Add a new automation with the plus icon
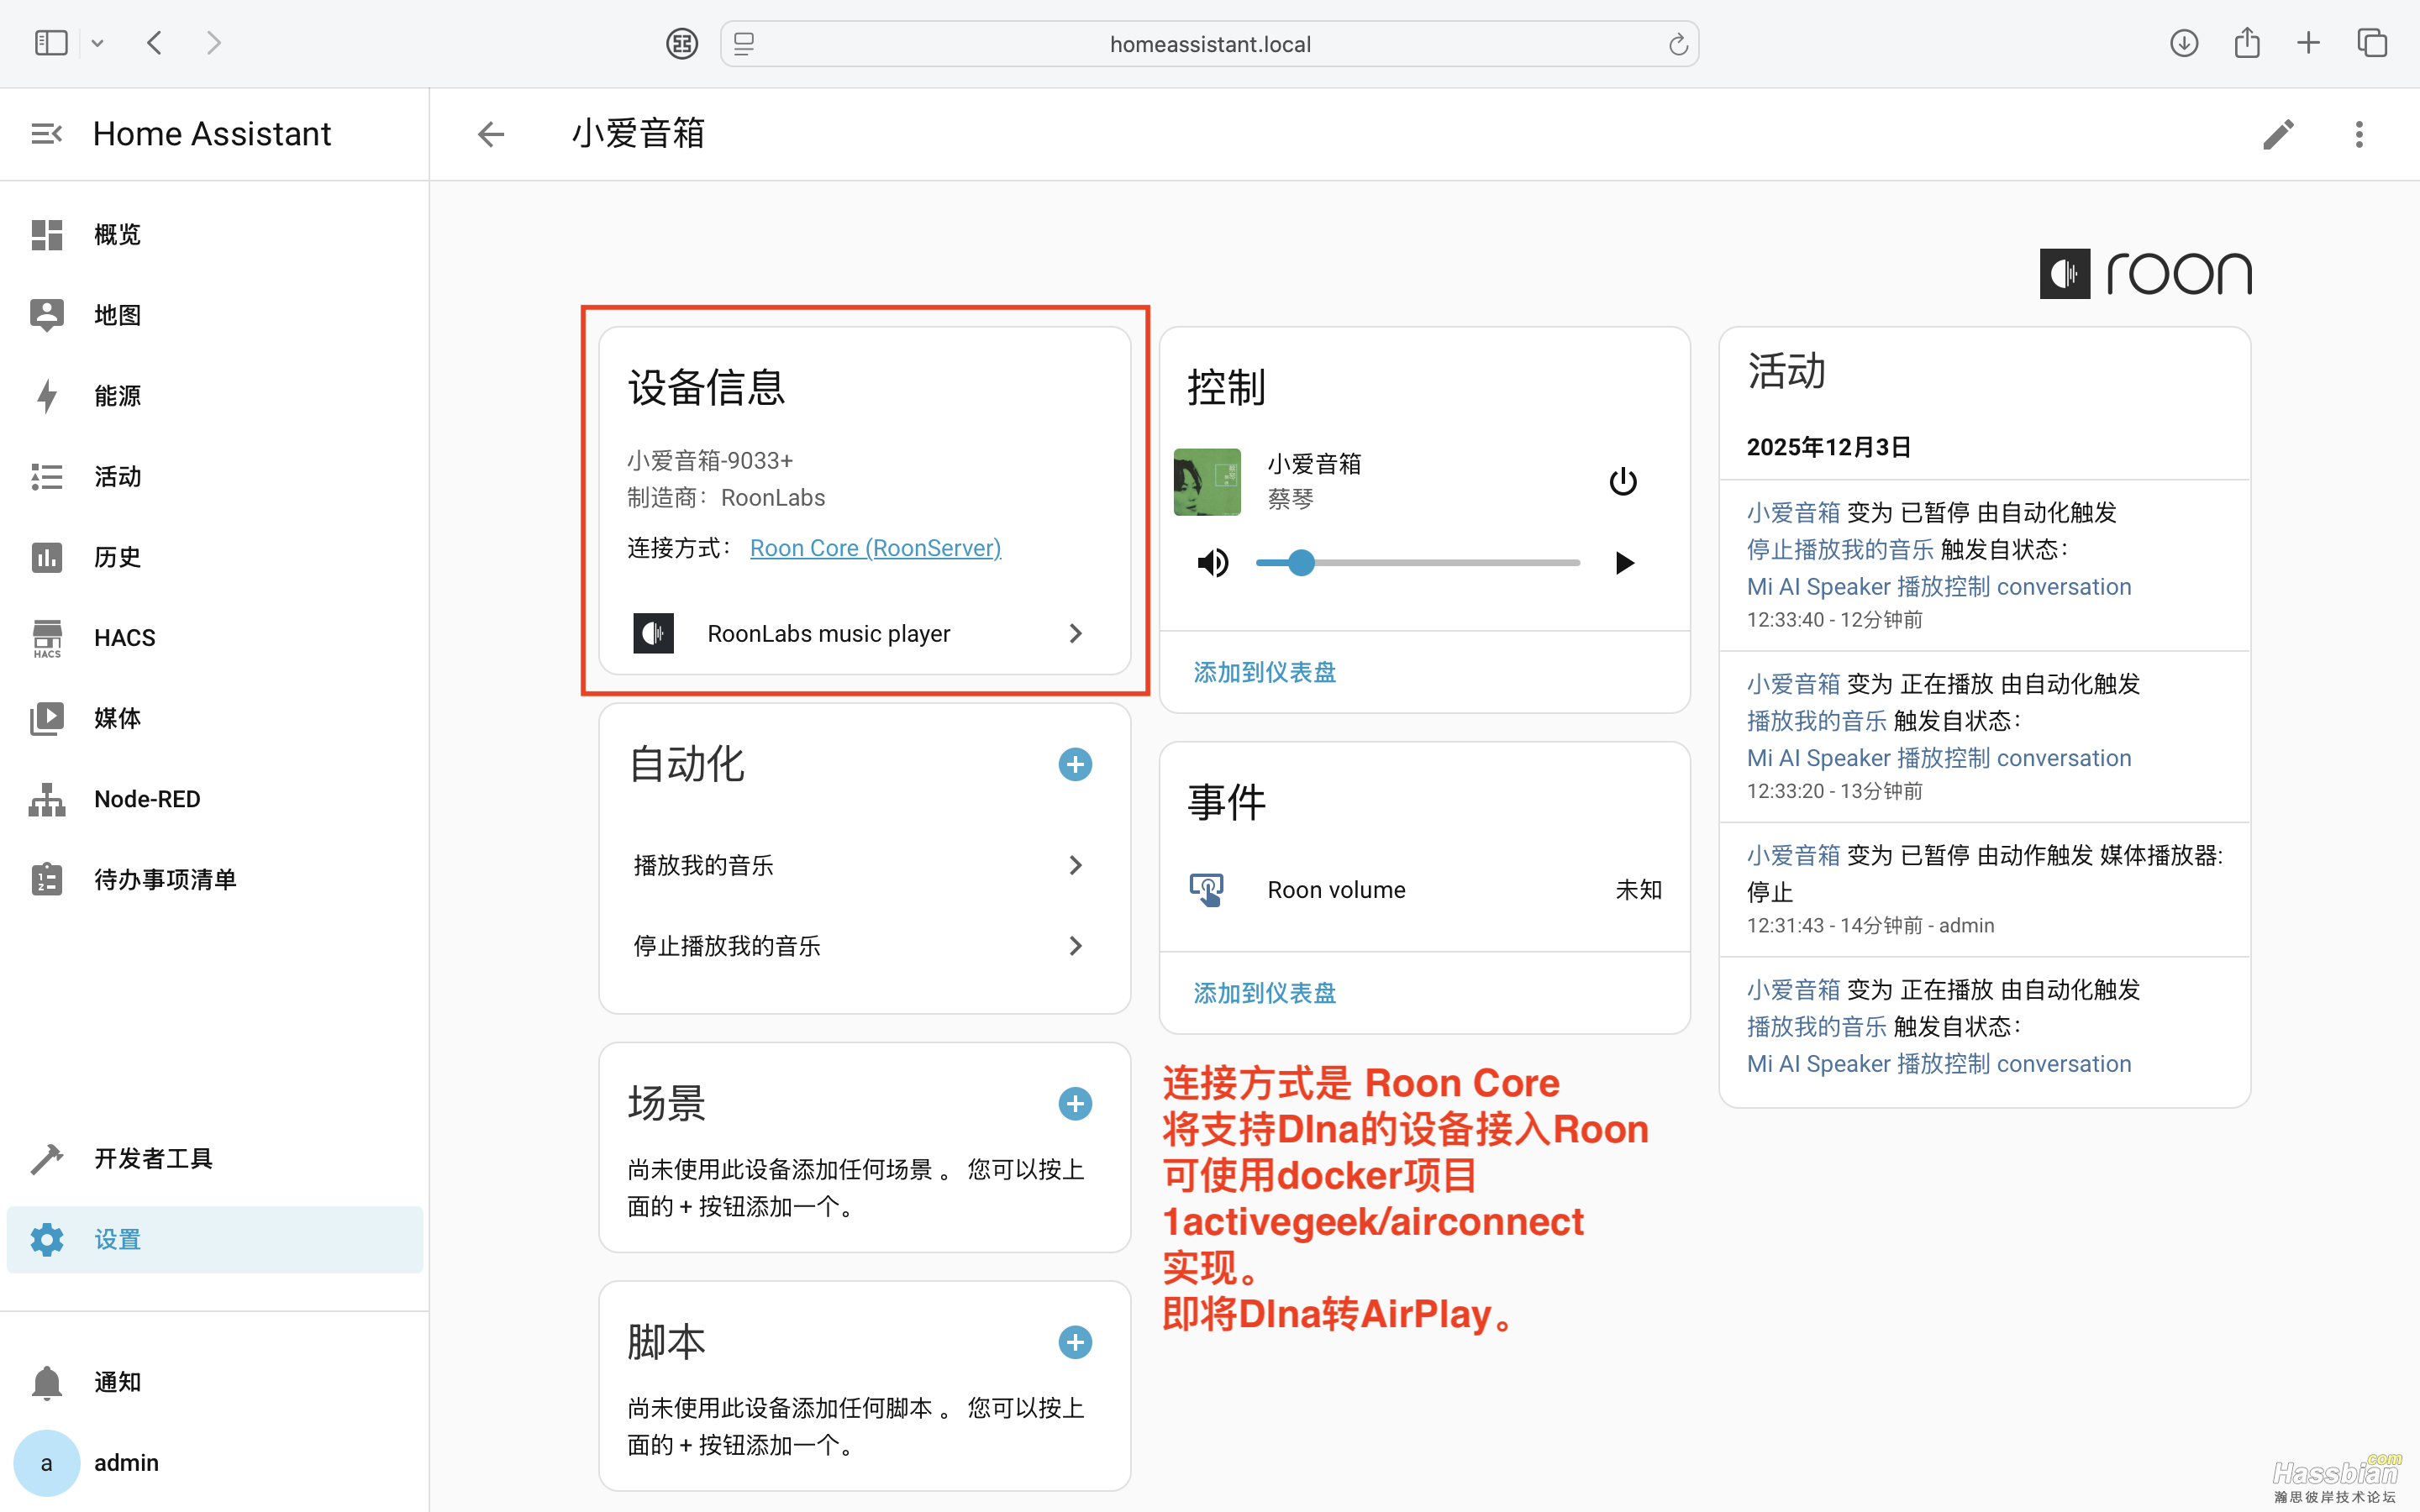Viewport: 2420px width, 1512px height. click(x=1075, y=765)
